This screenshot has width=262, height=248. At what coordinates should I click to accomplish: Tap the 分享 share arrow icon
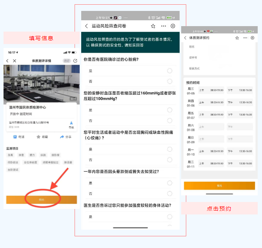pyautogui.click(x=62, y=137)
